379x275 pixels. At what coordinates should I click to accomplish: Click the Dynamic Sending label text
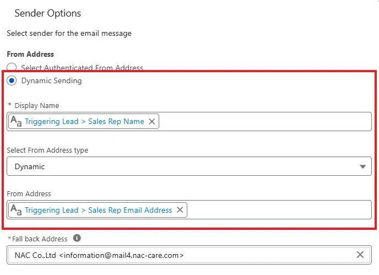coord(51,81)
